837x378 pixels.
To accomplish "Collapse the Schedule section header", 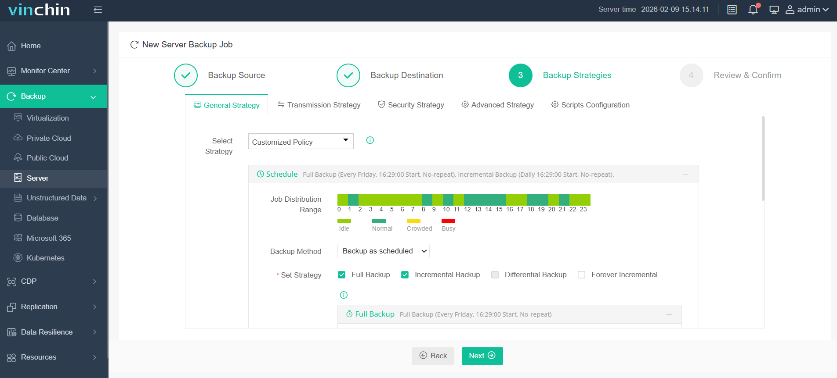I will (685, 175).
